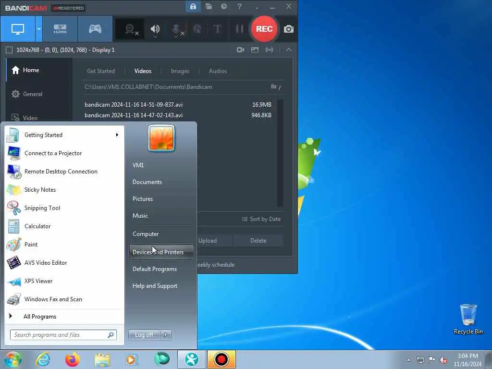Click the Delete button
492x369 pixels.
(x=258, y=241)
